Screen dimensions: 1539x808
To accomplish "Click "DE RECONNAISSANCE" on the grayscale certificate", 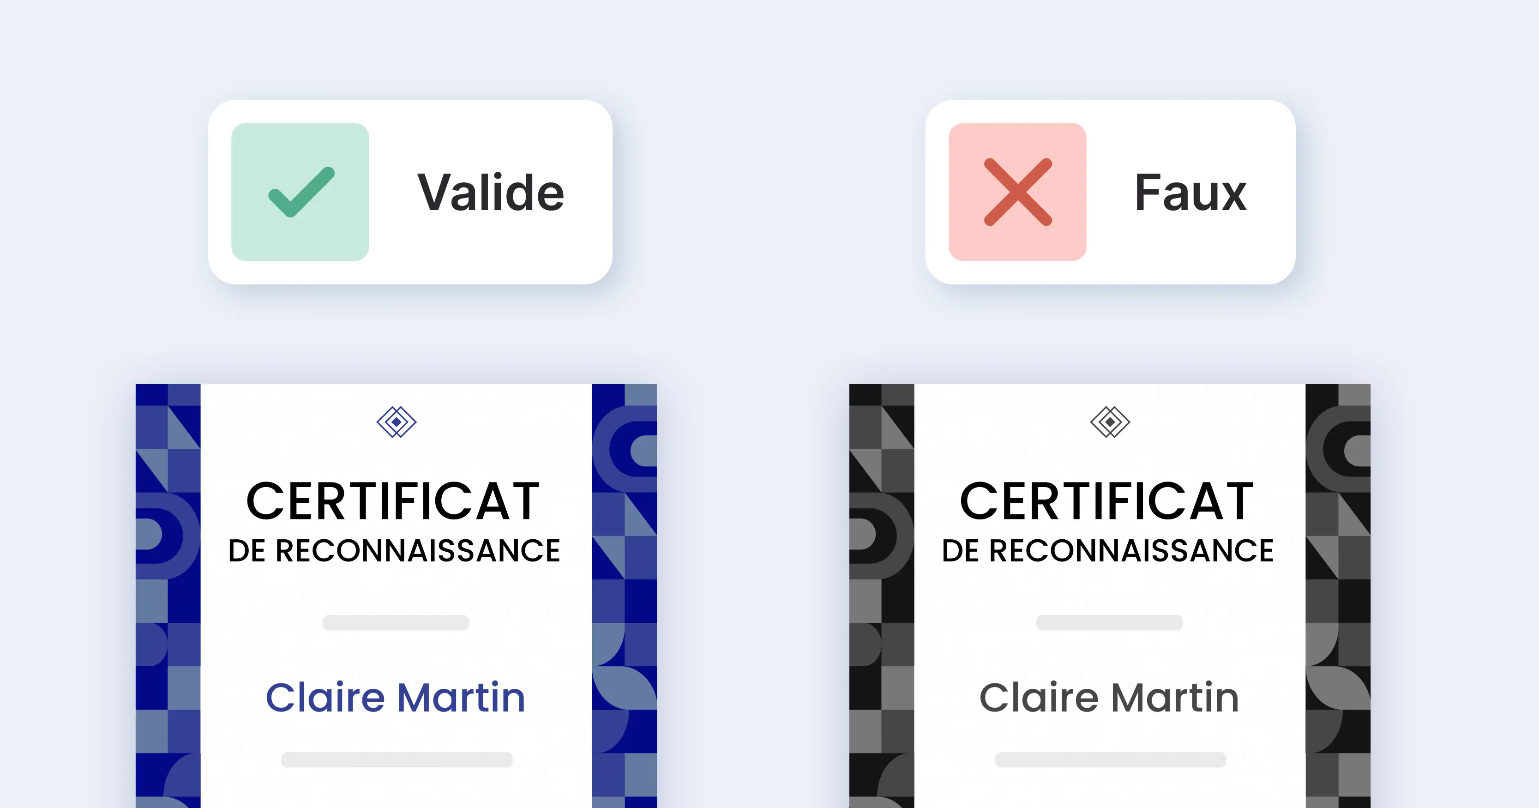I will [x=1108, y=550].
